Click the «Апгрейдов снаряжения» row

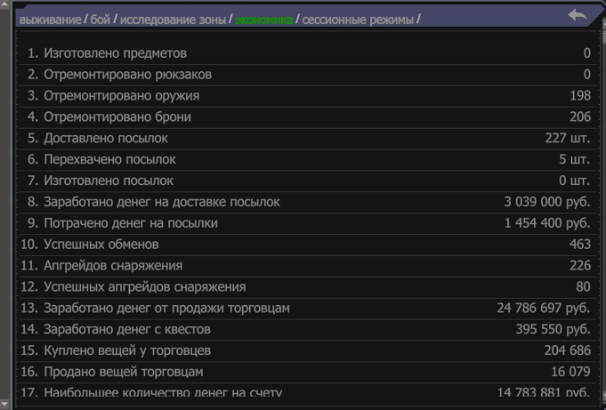(x=113, y=265)
